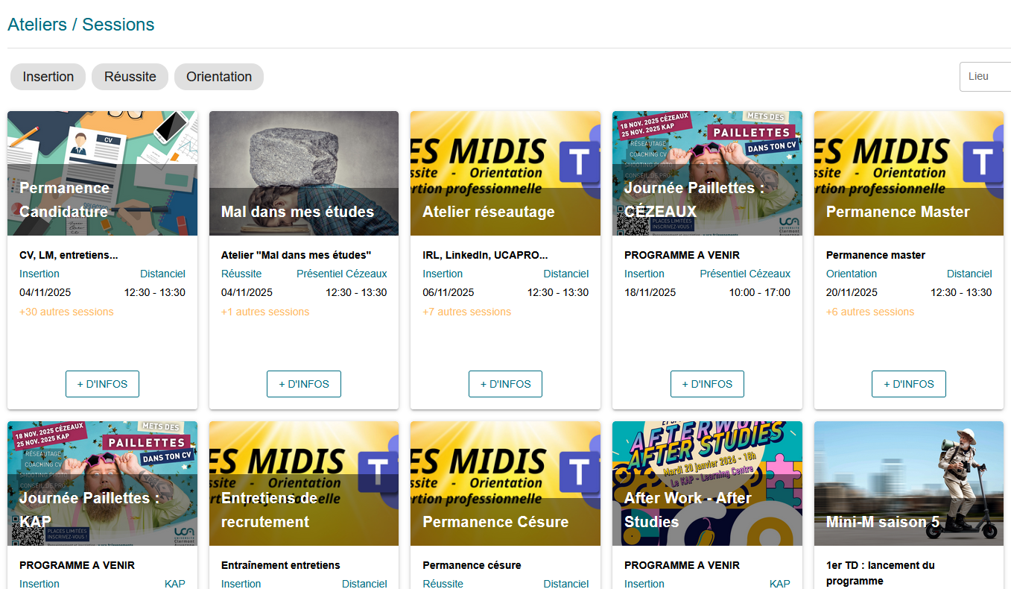Open the Lieu dropdown field
The image size is (1011, 589).
pos(985,77)
